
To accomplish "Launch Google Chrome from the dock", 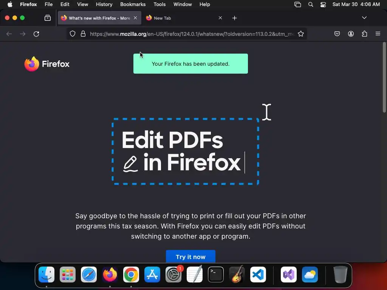I will (x=131, y=275).
